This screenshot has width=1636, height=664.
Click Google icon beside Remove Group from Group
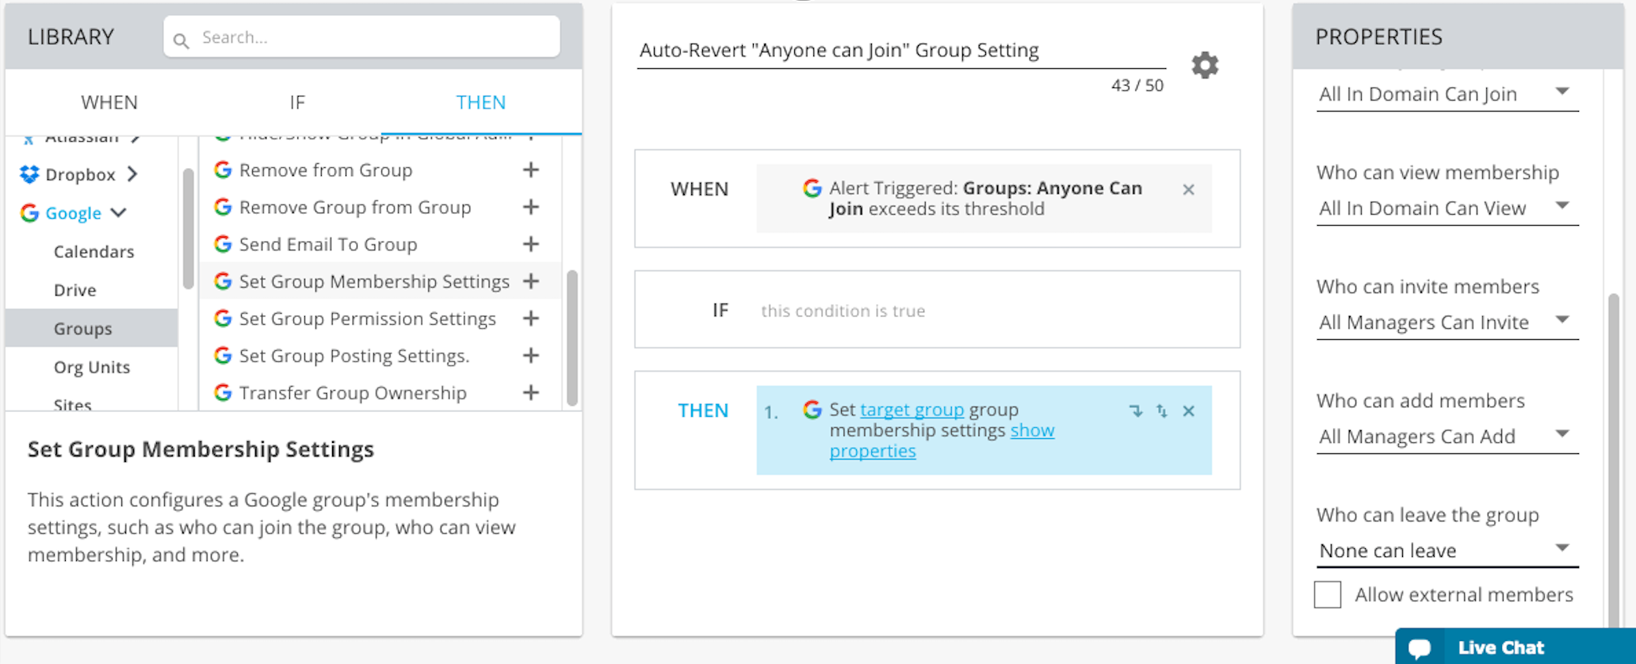[223, 207]
